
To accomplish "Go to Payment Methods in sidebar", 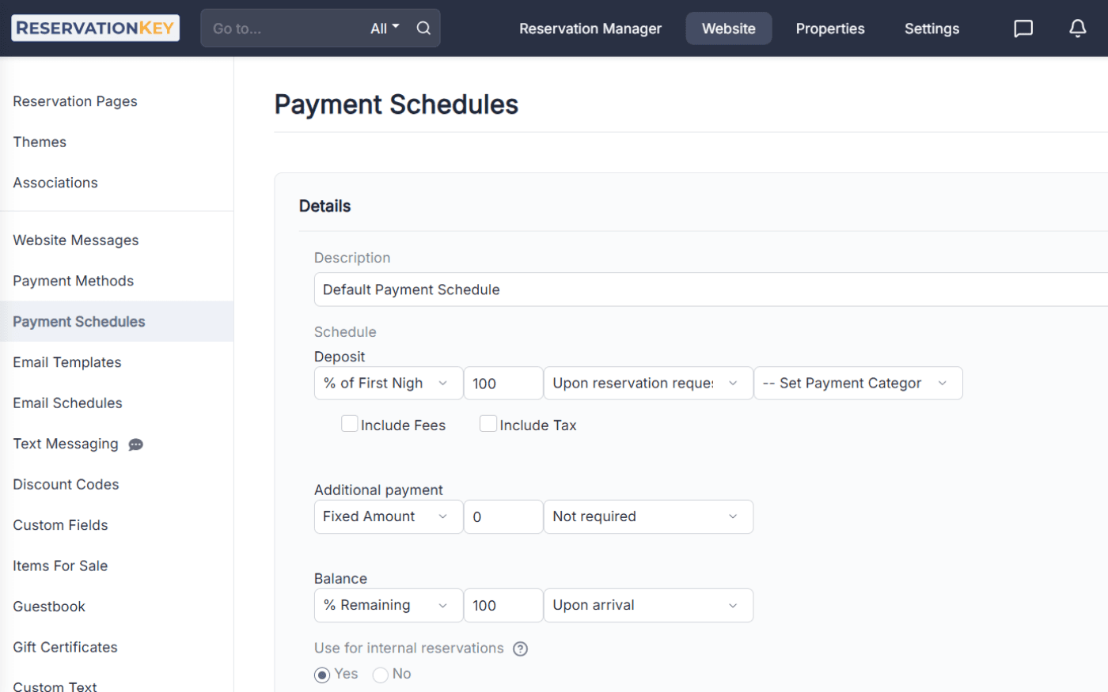I will pos(73,281).
